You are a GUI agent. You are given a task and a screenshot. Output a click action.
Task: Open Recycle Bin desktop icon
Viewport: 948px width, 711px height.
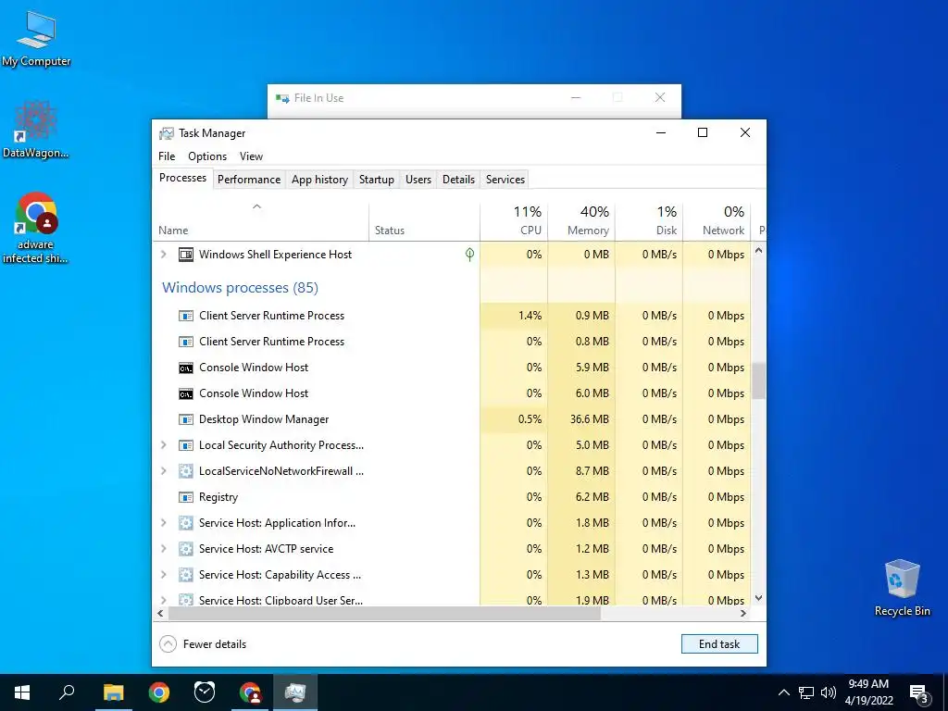click(902, 588)
